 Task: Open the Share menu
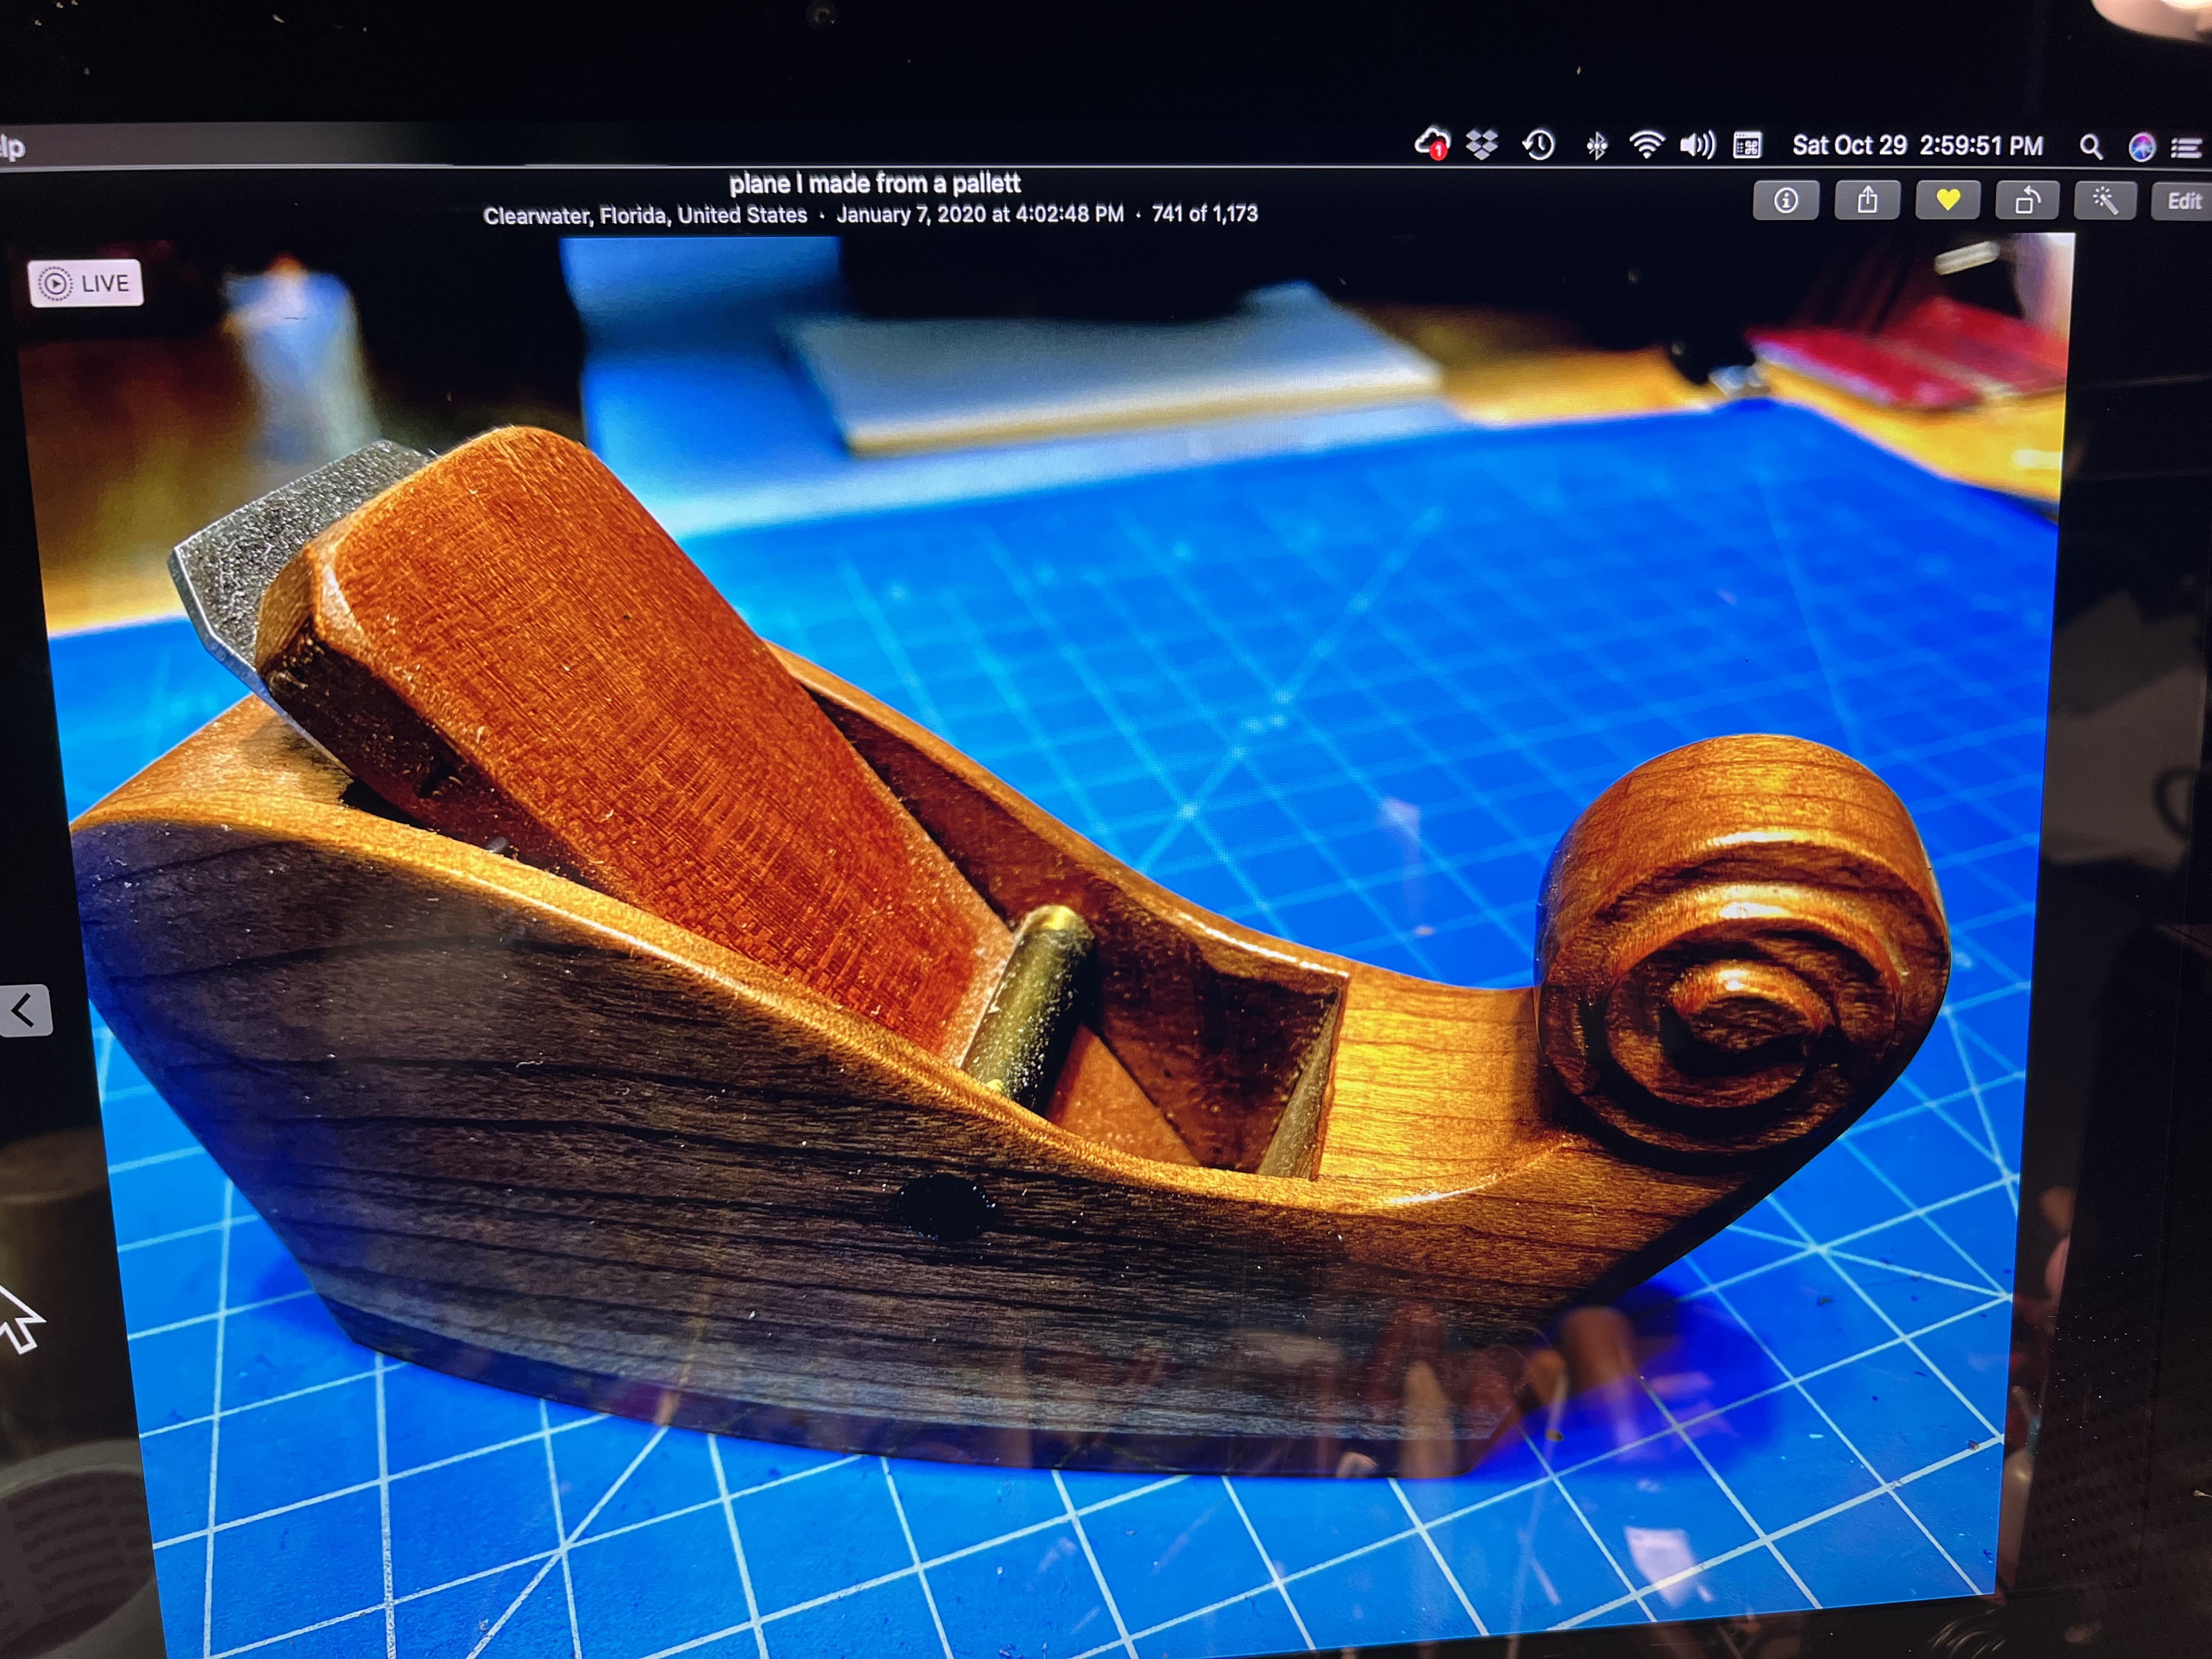(1867, 201)
